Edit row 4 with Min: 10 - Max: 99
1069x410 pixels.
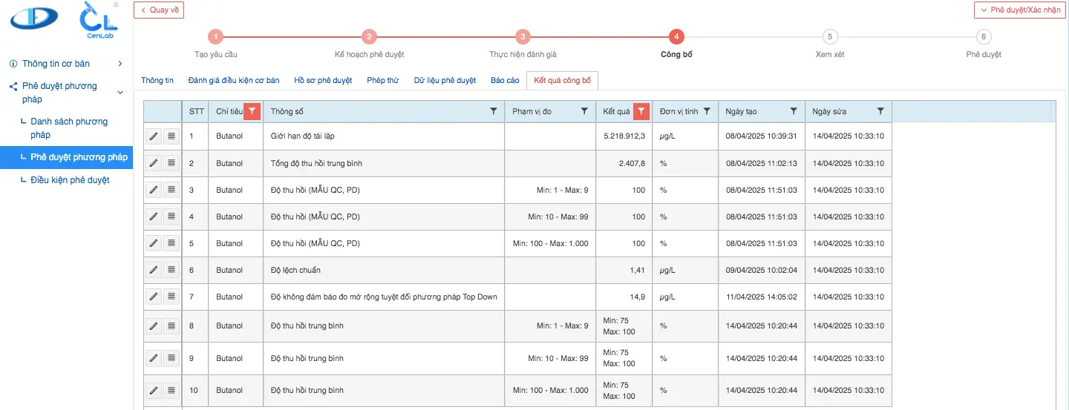[x=154, y=216]
